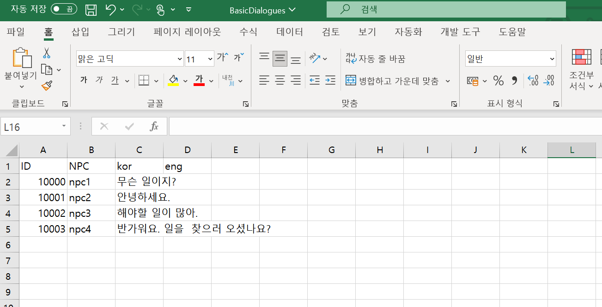Viewport: 602px width, 307px height.
Task: Decrease font size with small 가 icon
Action: coord(239,57)
